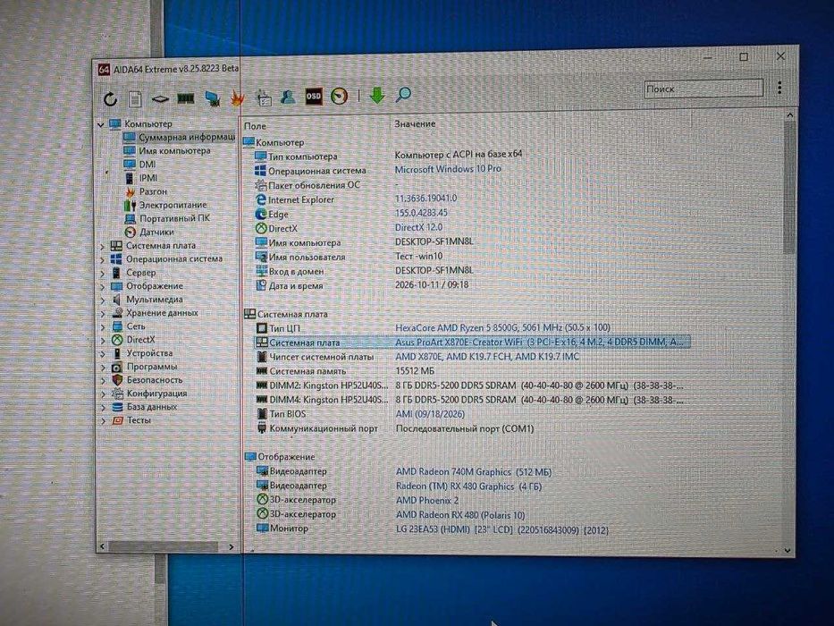Select Портативный ПК tree item
834x626 pixels.
167,218
